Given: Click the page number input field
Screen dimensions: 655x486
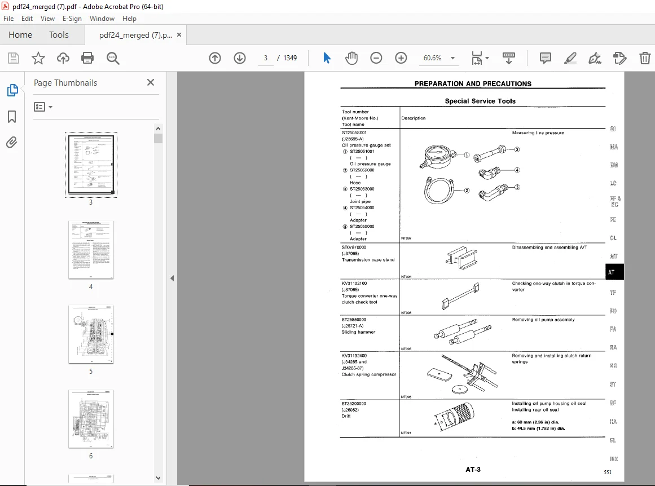Looking at the screenshot, I should click(266, 58).
